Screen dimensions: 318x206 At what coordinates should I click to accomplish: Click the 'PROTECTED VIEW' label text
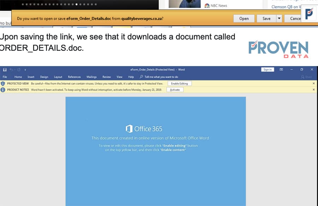pyautogui.click(x=18, y=83)
